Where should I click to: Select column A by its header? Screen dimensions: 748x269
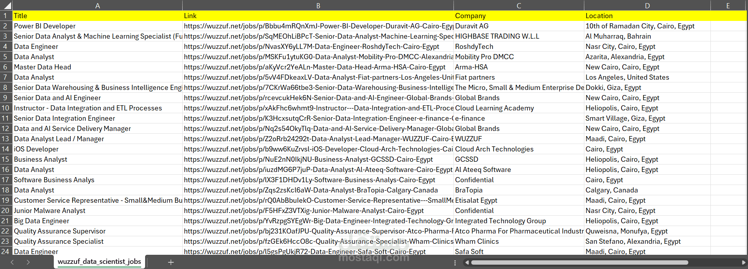[98, 6]
